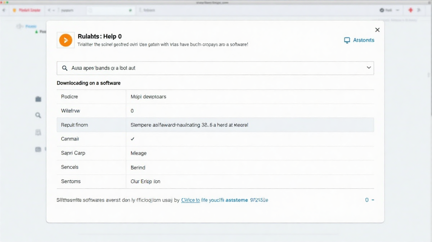Open search from the left sidebar magnifier
The width and height of the screenshot is (432, 242).
pos(38,116)
